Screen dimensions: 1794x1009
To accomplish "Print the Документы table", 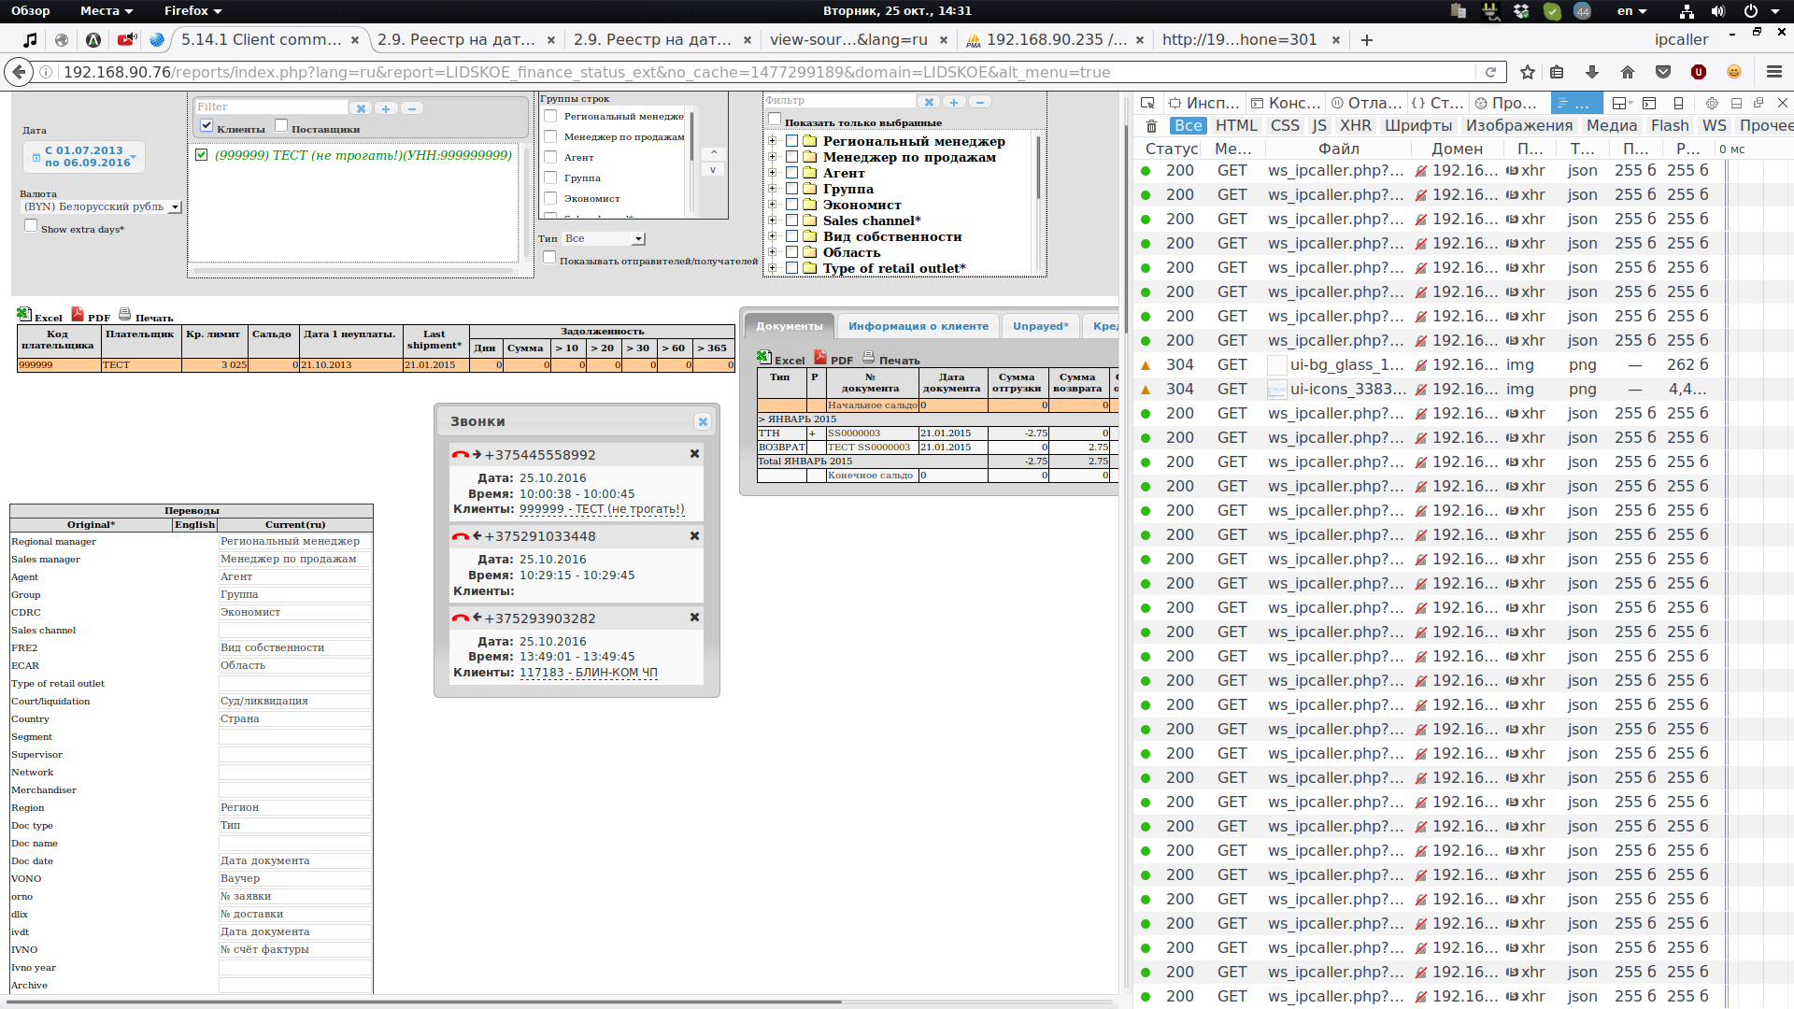I will point(890,359).
